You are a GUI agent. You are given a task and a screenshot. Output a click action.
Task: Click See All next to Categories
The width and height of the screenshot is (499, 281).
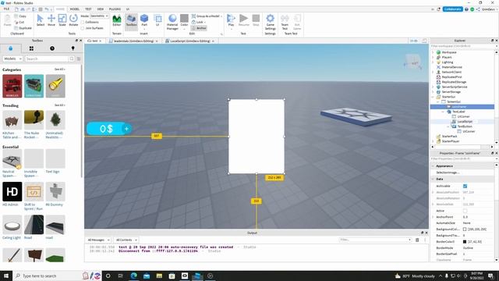pyautogui.click(x=59, y=69)
